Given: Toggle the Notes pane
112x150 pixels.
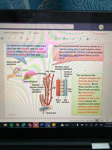Looking at the screenshot, I should coord(90,121).
